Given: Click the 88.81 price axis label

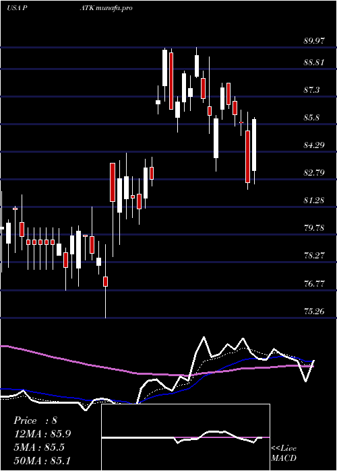Looking at the screenshot, I should (314, 63).
